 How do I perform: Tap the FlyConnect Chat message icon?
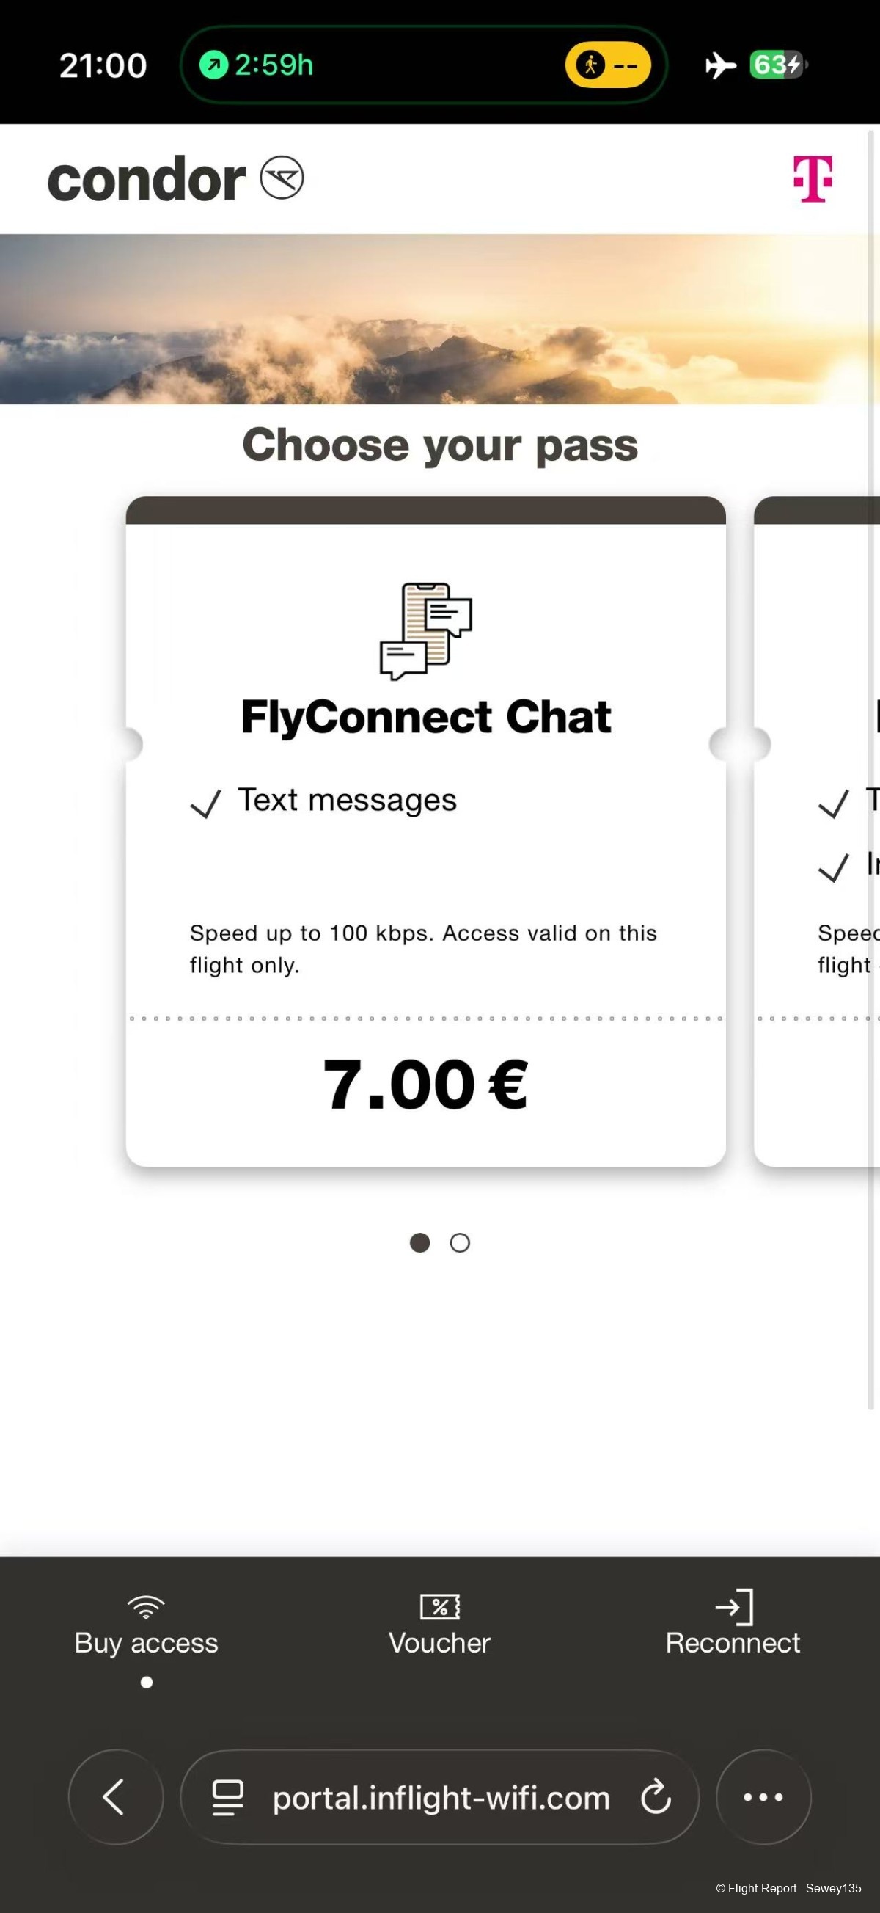[x=426, y=631]
